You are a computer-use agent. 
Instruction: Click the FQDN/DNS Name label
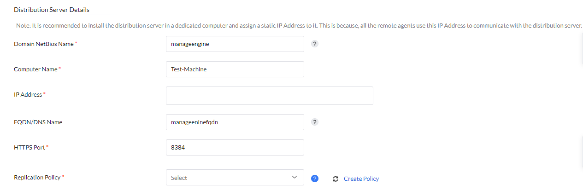[38, 122]
